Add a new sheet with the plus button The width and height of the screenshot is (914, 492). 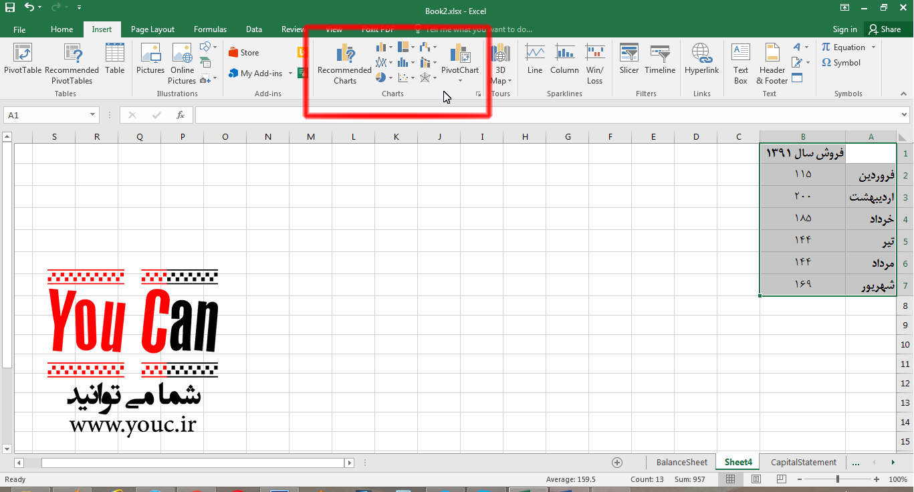[x=617, y=463]
